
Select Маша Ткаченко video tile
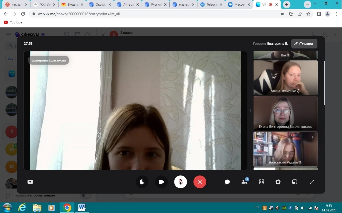coord(286,78)
